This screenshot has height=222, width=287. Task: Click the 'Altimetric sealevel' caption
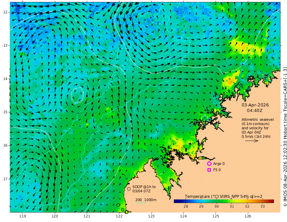pyautogui.click(x=258, y=119)
